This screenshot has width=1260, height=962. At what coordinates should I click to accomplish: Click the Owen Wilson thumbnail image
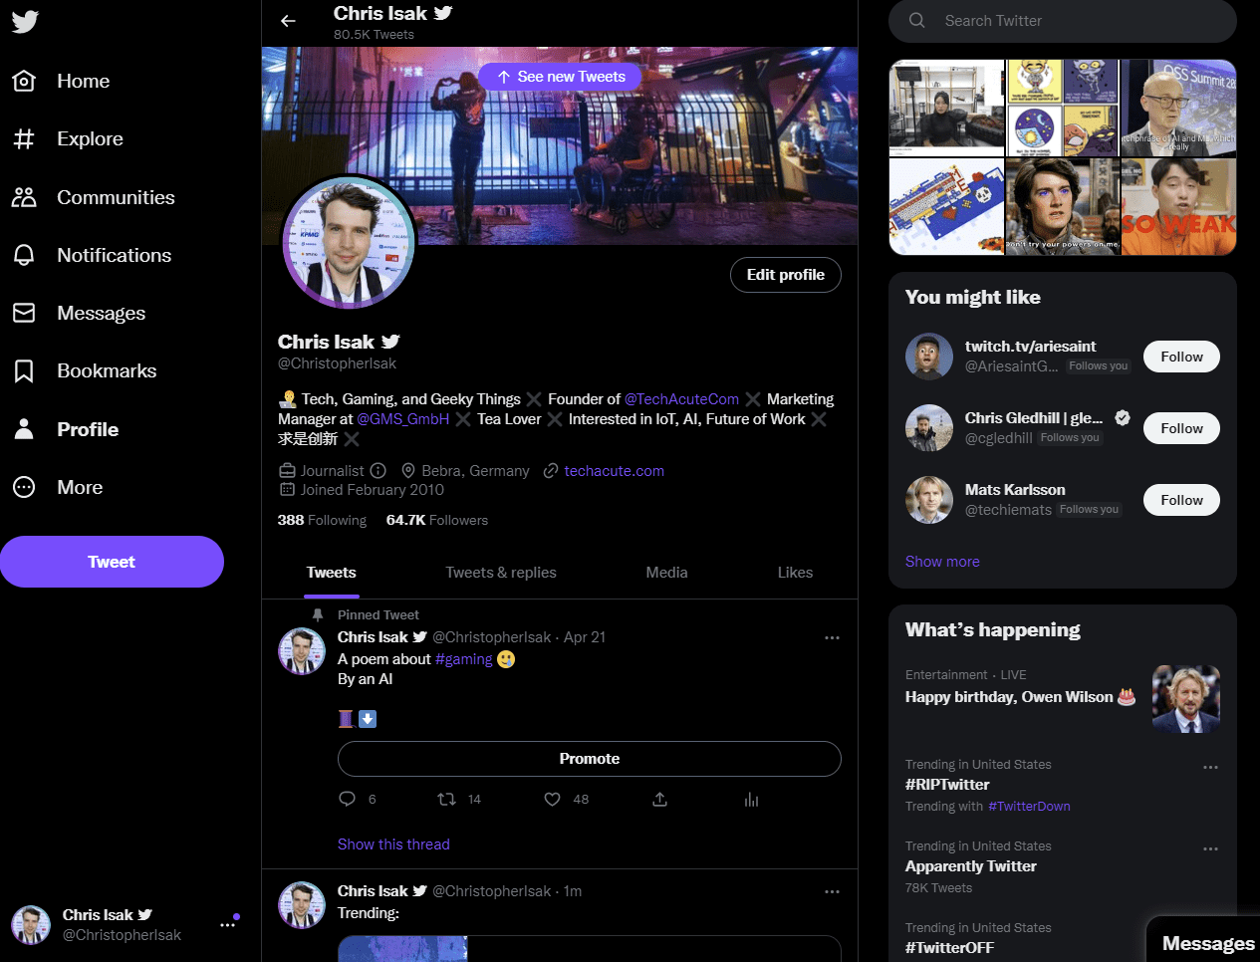click(1186, 699)
